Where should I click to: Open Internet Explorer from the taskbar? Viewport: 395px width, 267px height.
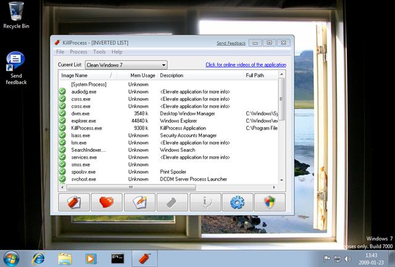[x=38, y=258]
